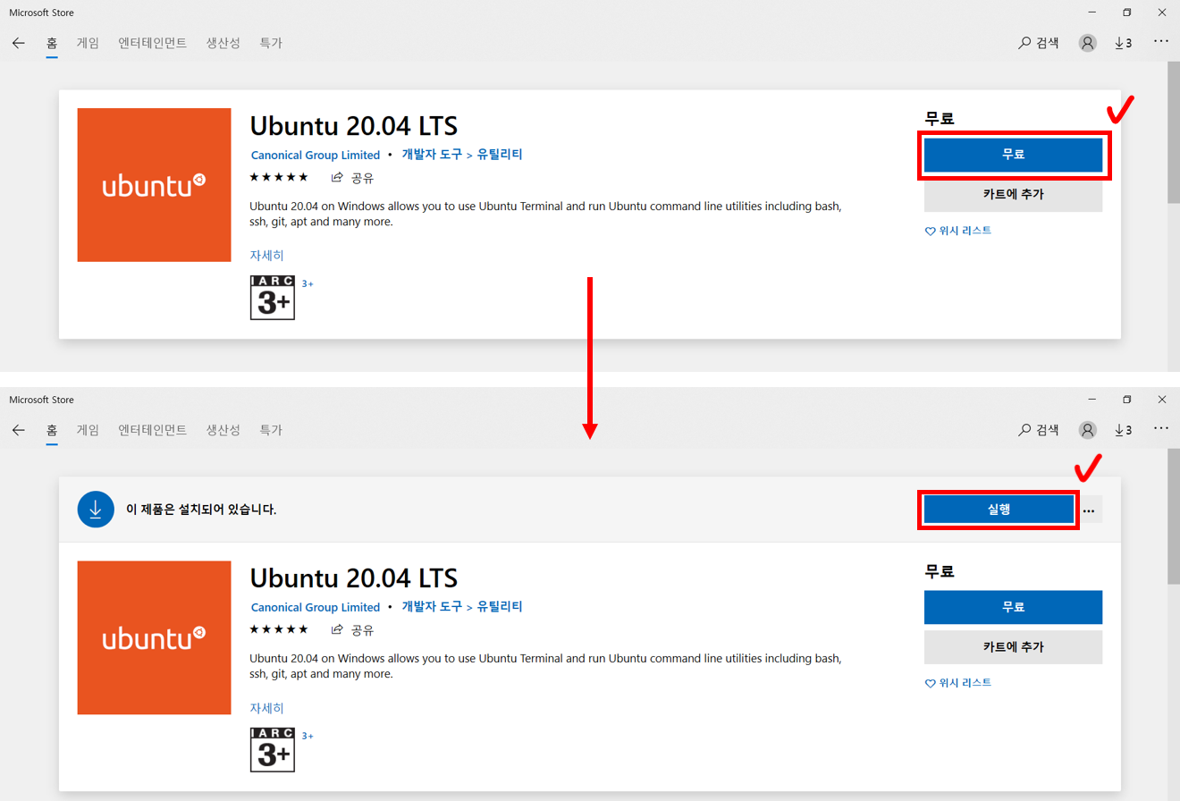Click the Ubuntu logo in lower window
This screenshot has width=1180, height=801.
(x=155, y=637)
